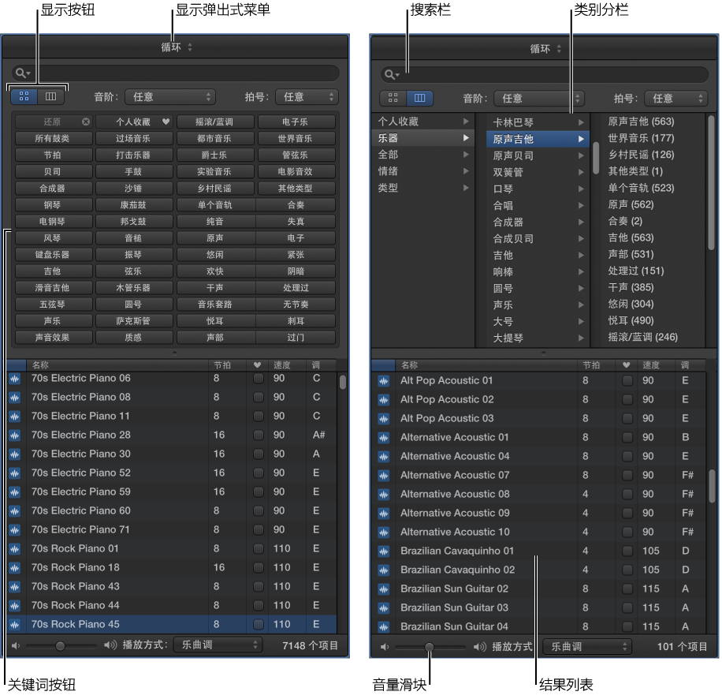Select 原声吉他 in instrument column

538,139
